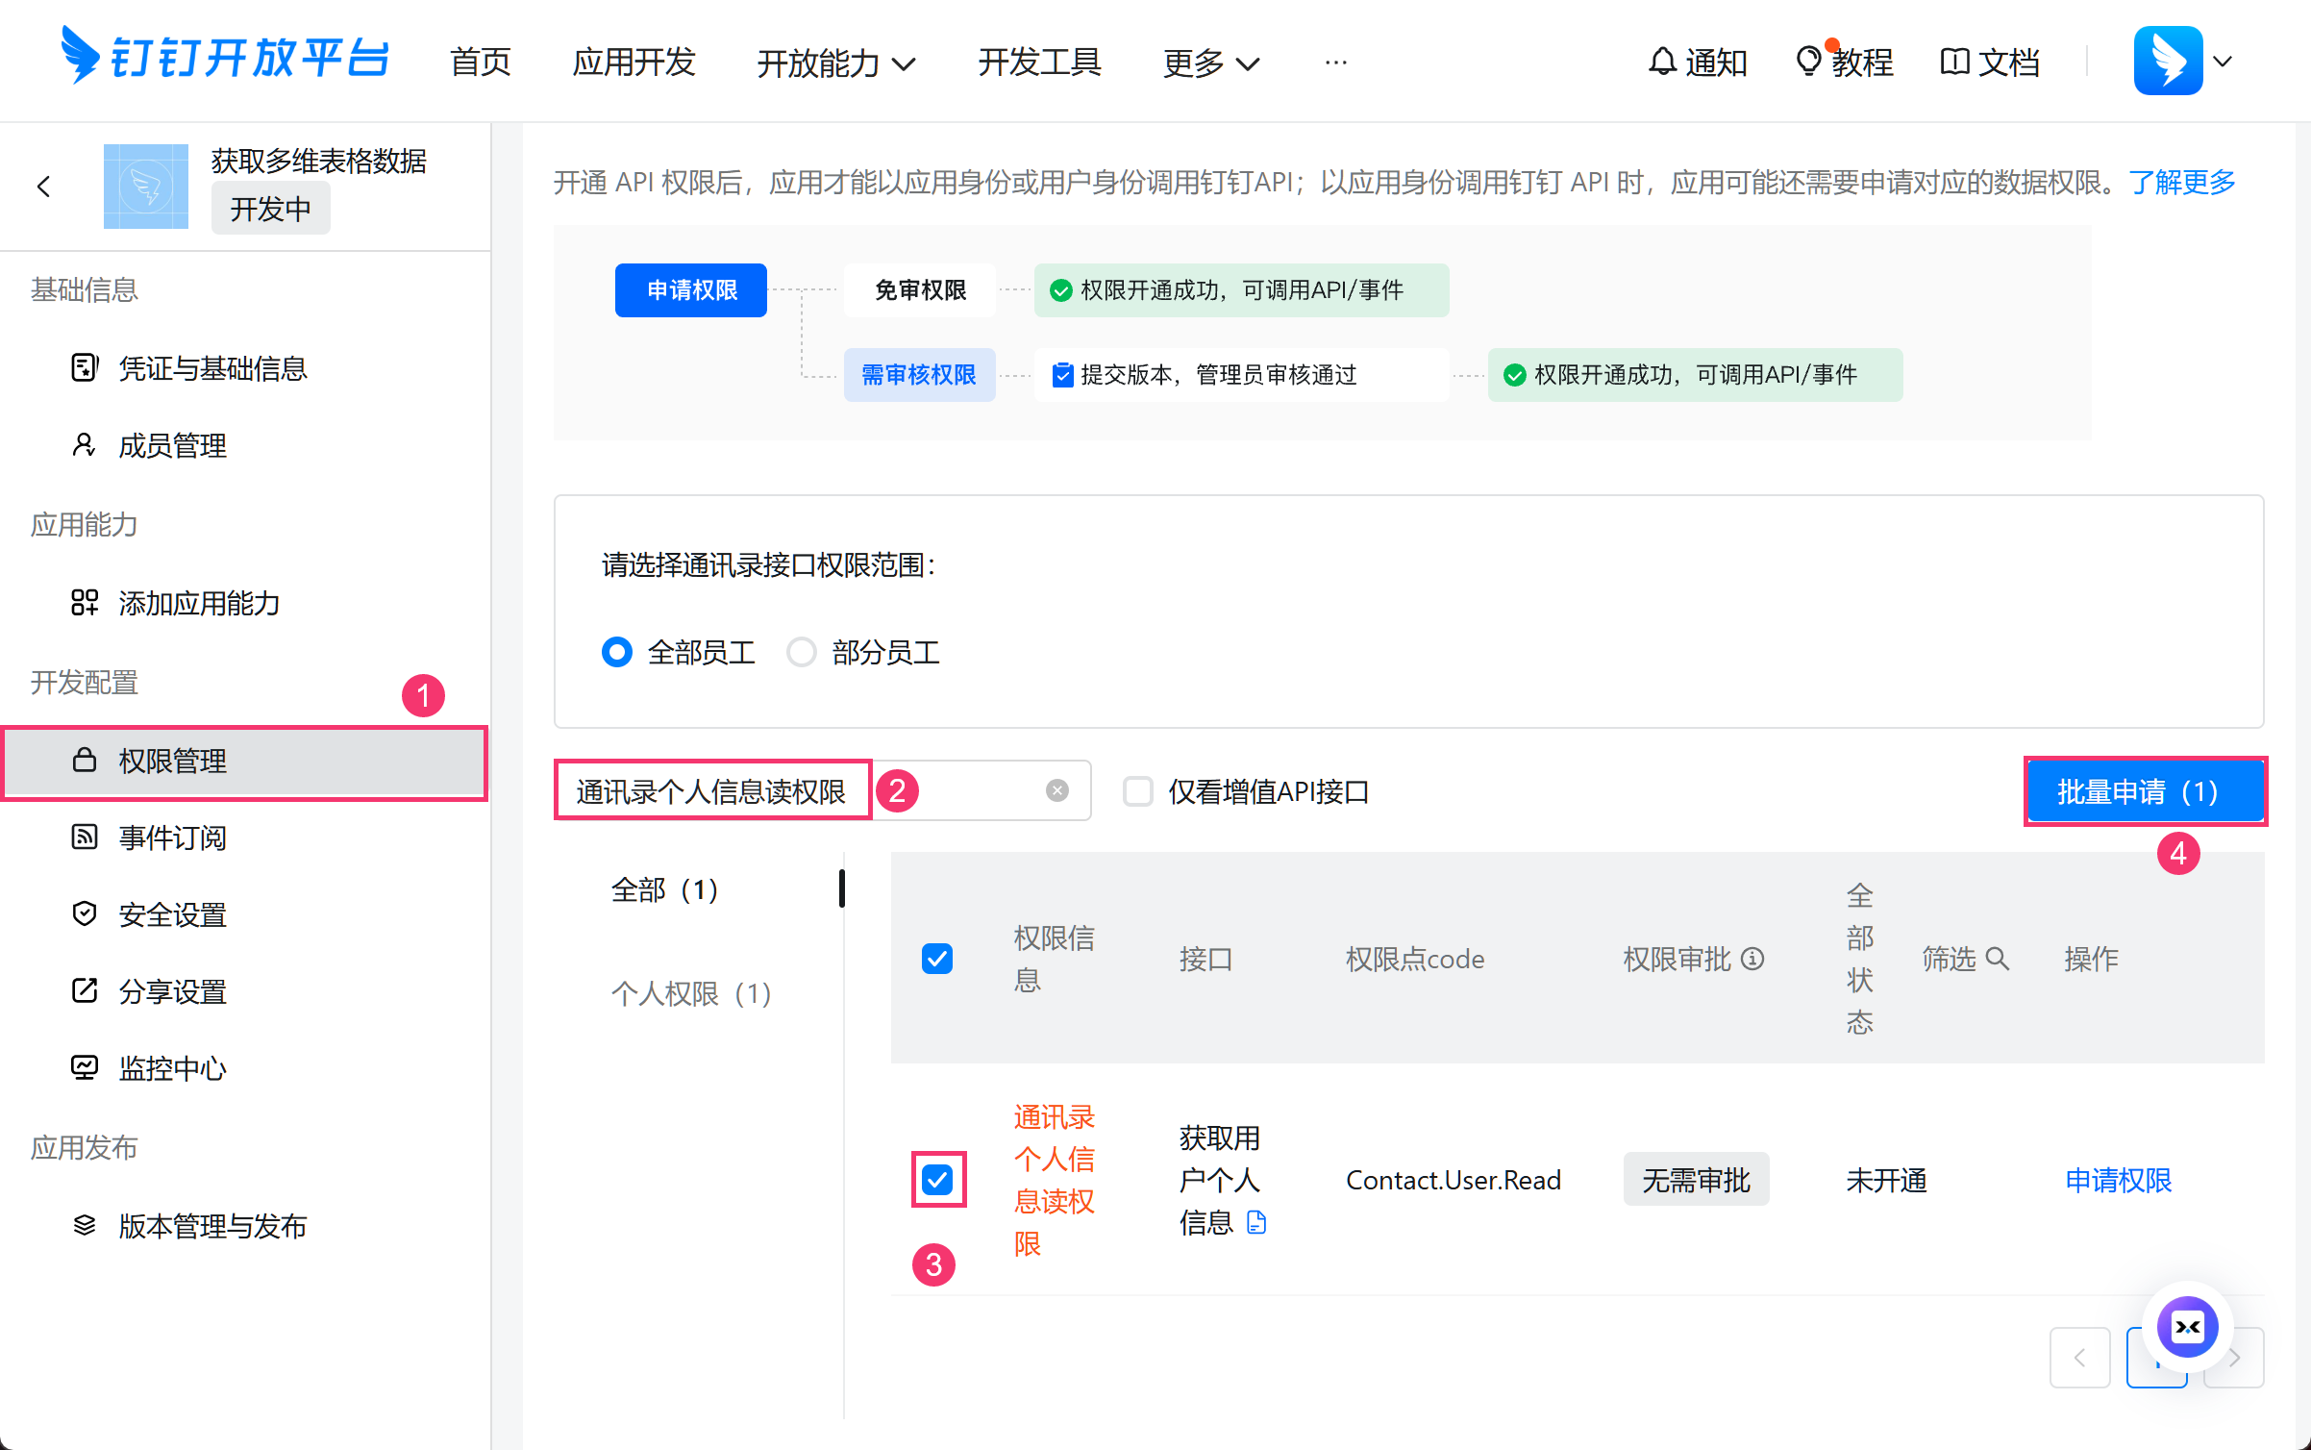Image resolution: width=2311 pixels, height=1450 pixels.
Task: Open 事件订阅 in the sidebar
Action: pos(173,837)
